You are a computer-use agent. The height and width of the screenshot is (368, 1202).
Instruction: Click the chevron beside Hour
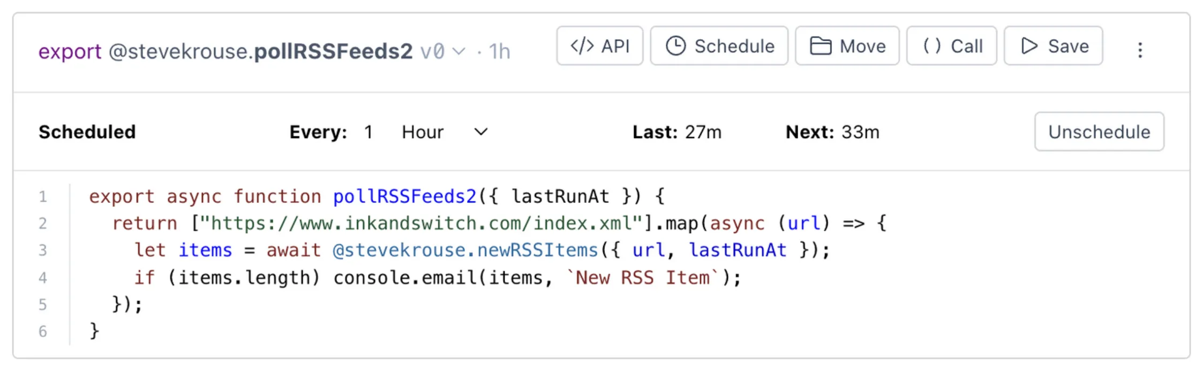(x=481, y=132)
